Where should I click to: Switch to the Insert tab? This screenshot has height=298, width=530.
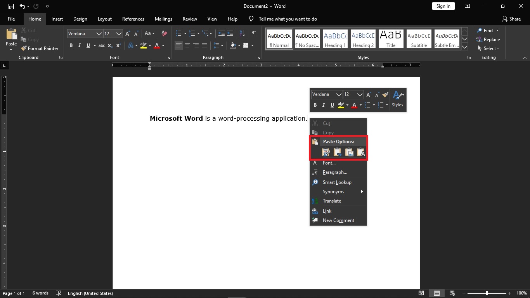point(57,19)
